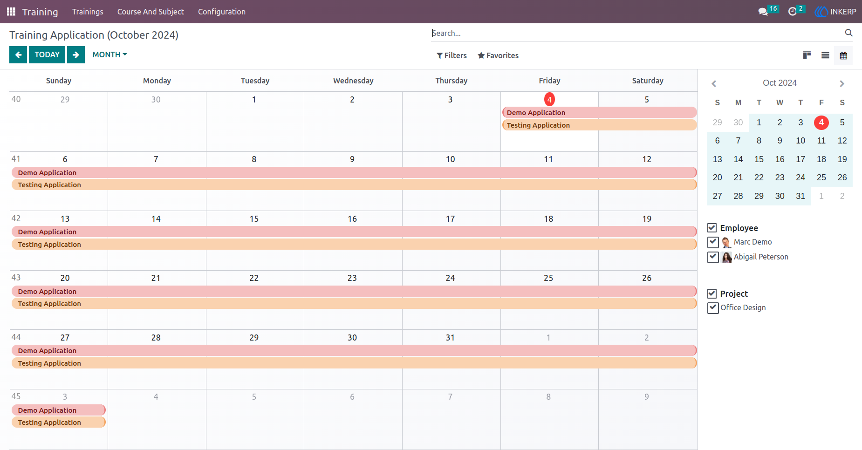Click the mini calendar previous month chevron

tap(714, 84)
